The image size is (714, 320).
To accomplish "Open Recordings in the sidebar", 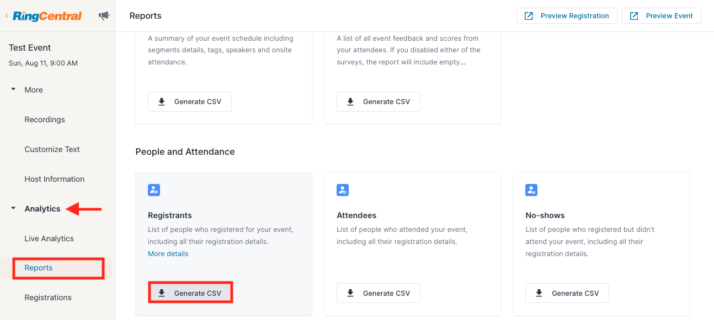I will click(45, 120).
